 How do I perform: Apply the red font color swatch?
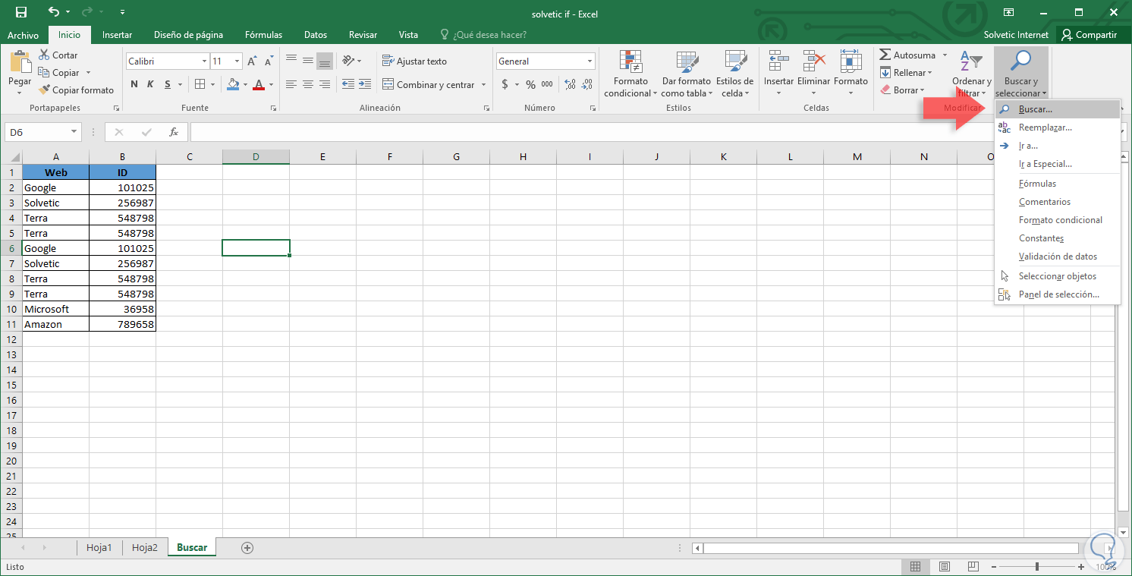(259, 84)
